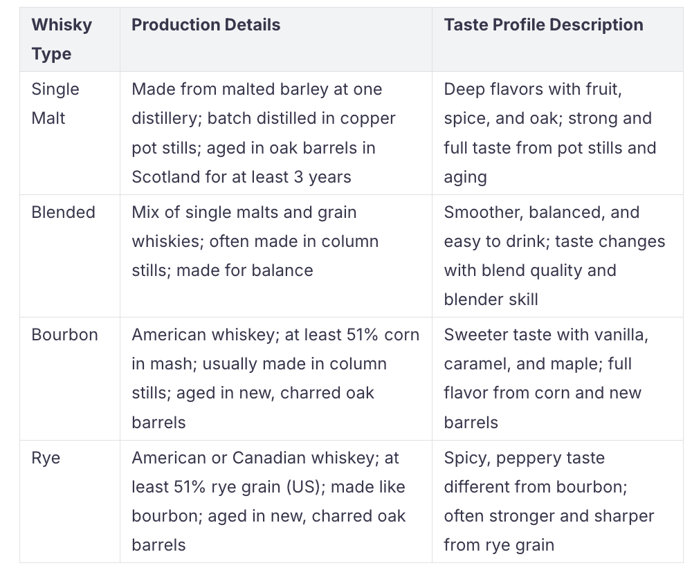
Task: Click Single Malt production details cell
Action: 276,133
